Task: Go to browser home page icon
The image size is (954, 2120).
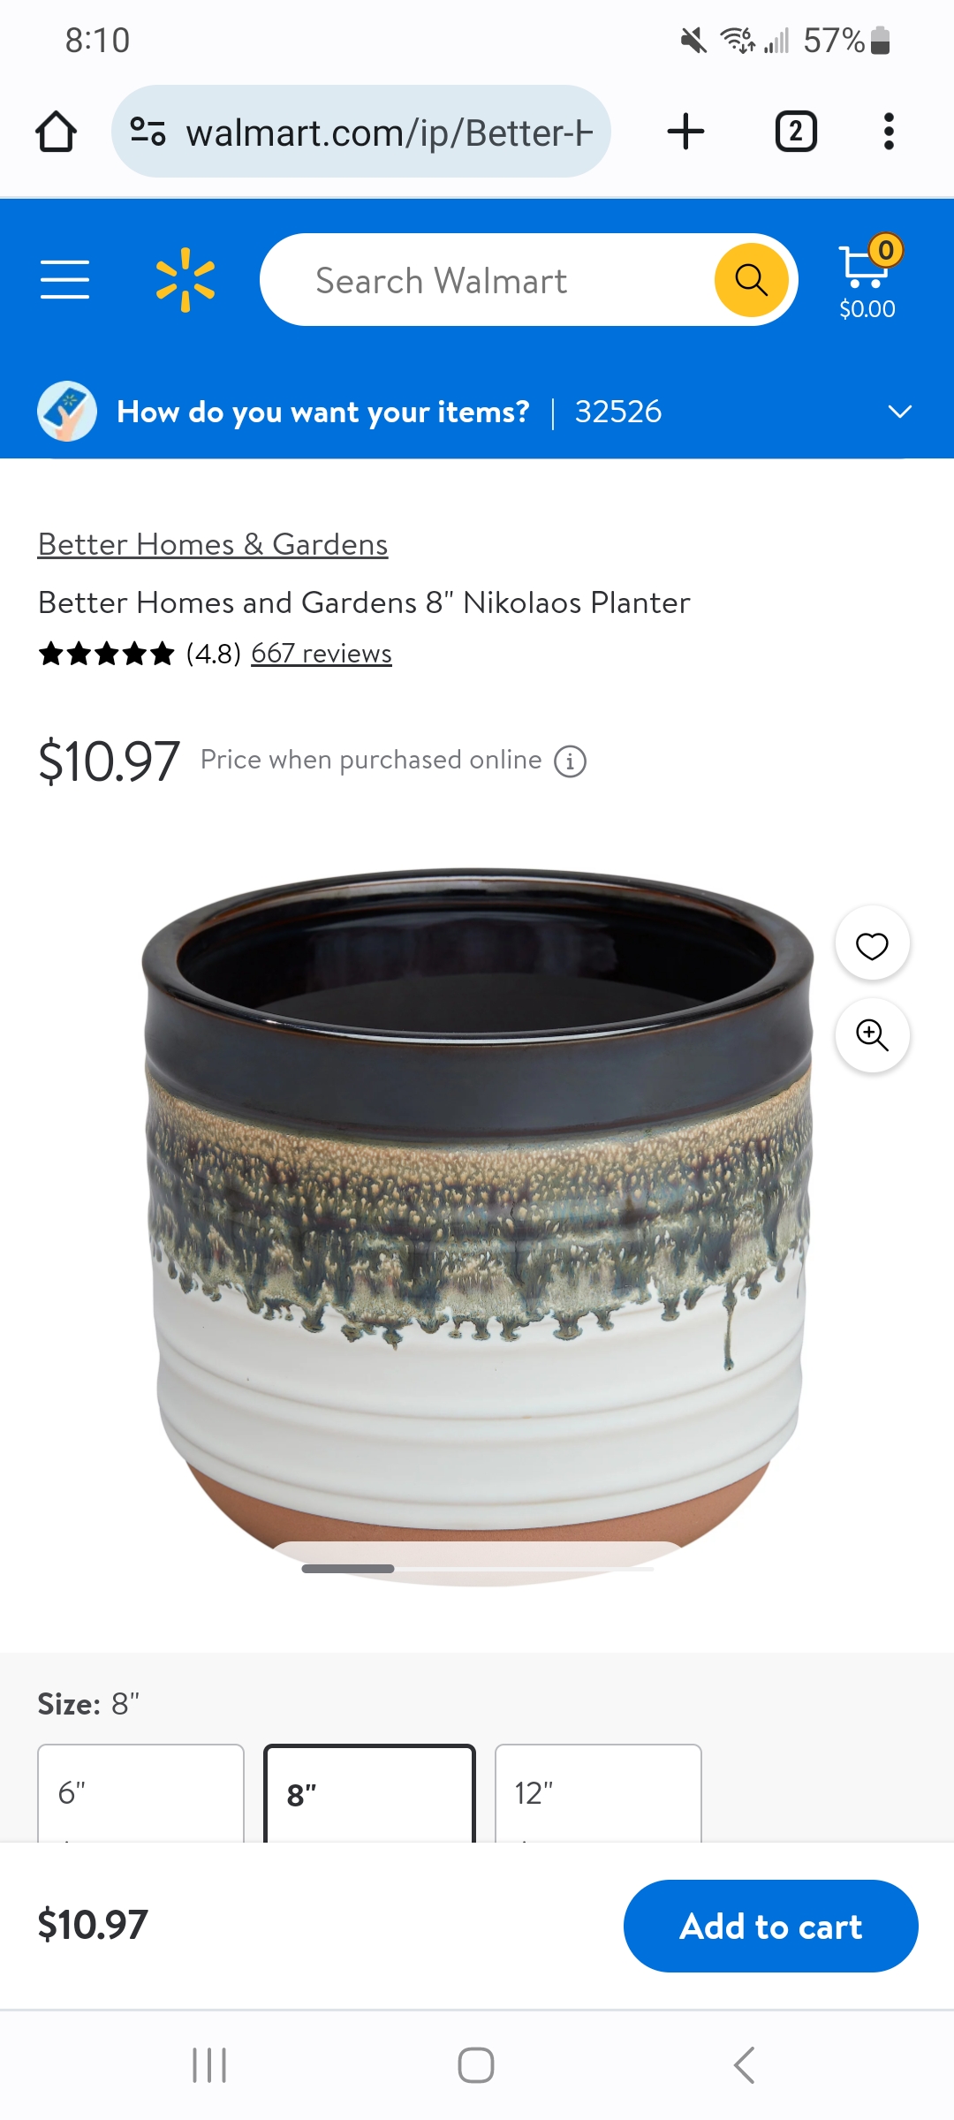Action: tap(56, 132)
